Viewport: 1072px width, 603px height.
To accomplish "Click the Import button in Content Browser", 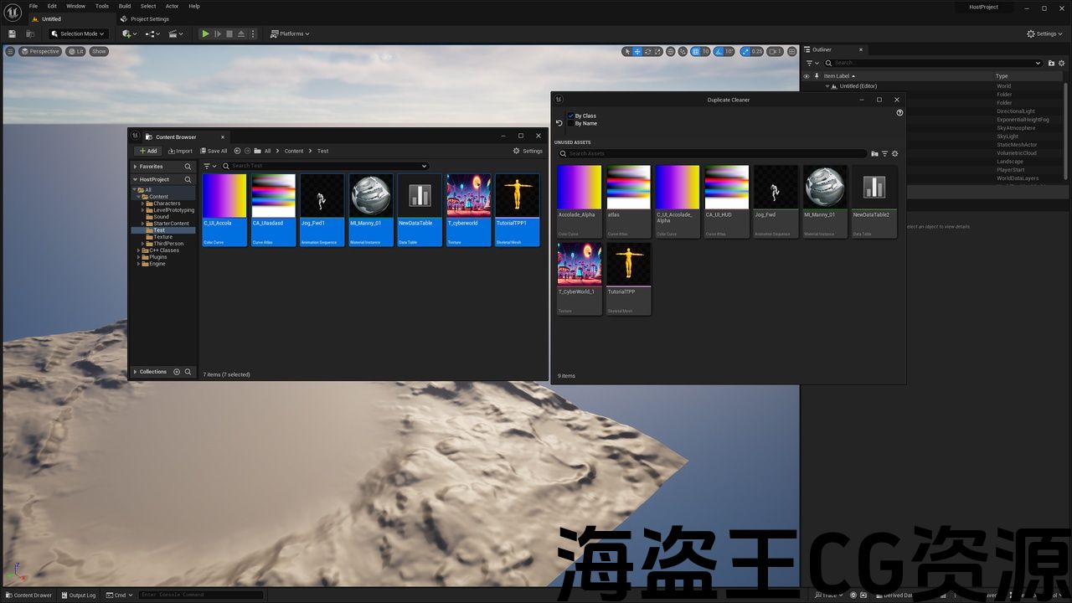I will pos(180,151).
